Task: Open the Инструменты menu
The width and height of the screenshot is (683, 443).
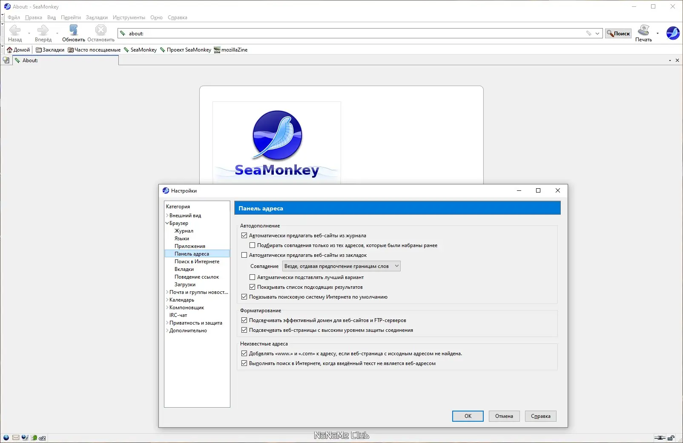Action: point(129,17)
